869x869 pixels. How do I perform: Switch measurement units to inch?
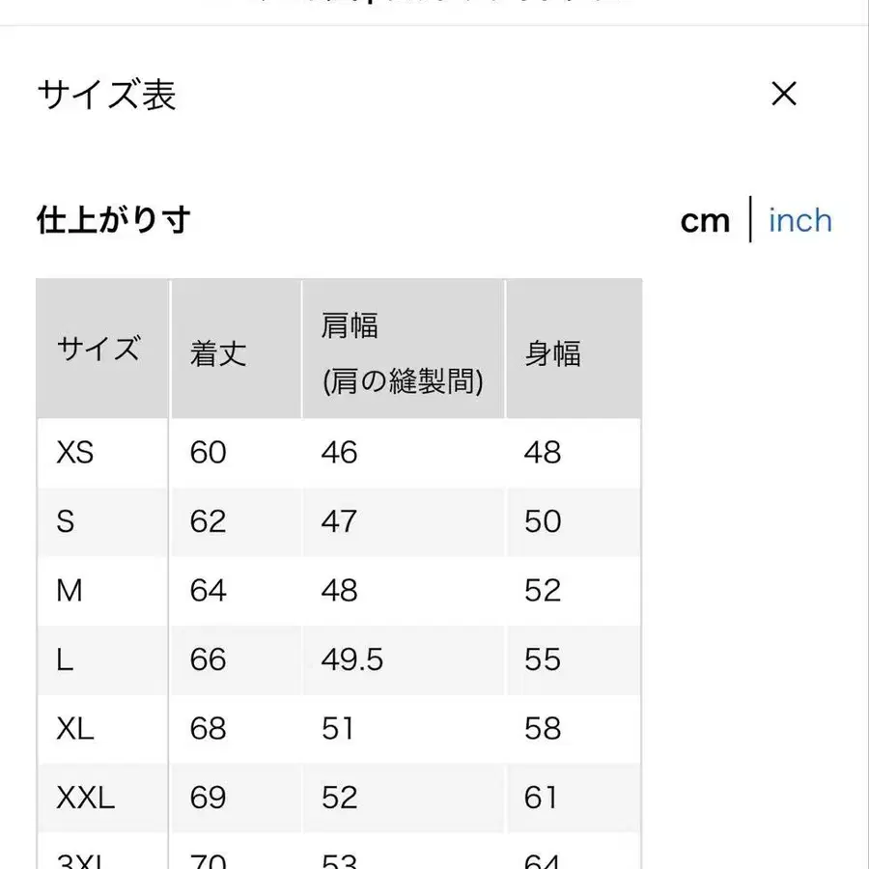[x=799, y=221]
